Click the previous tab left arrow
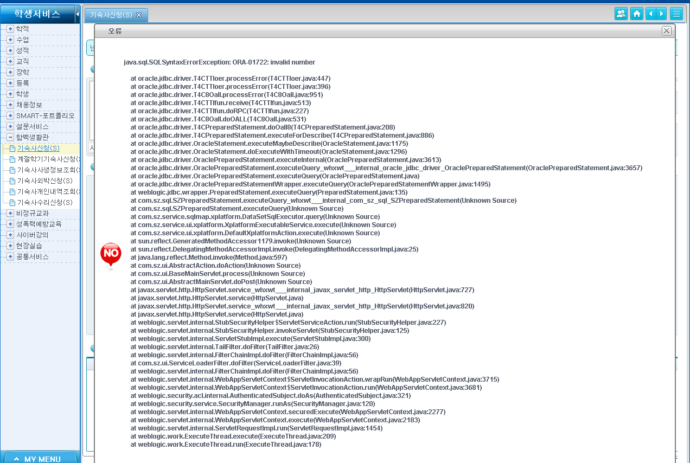This screenshot has height=463, width=690. [x=650, y=14]
